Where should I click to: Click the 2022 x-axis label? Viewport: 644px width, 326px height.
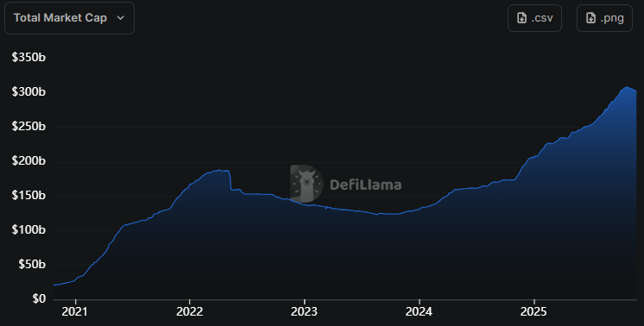[x=189, y=311]
